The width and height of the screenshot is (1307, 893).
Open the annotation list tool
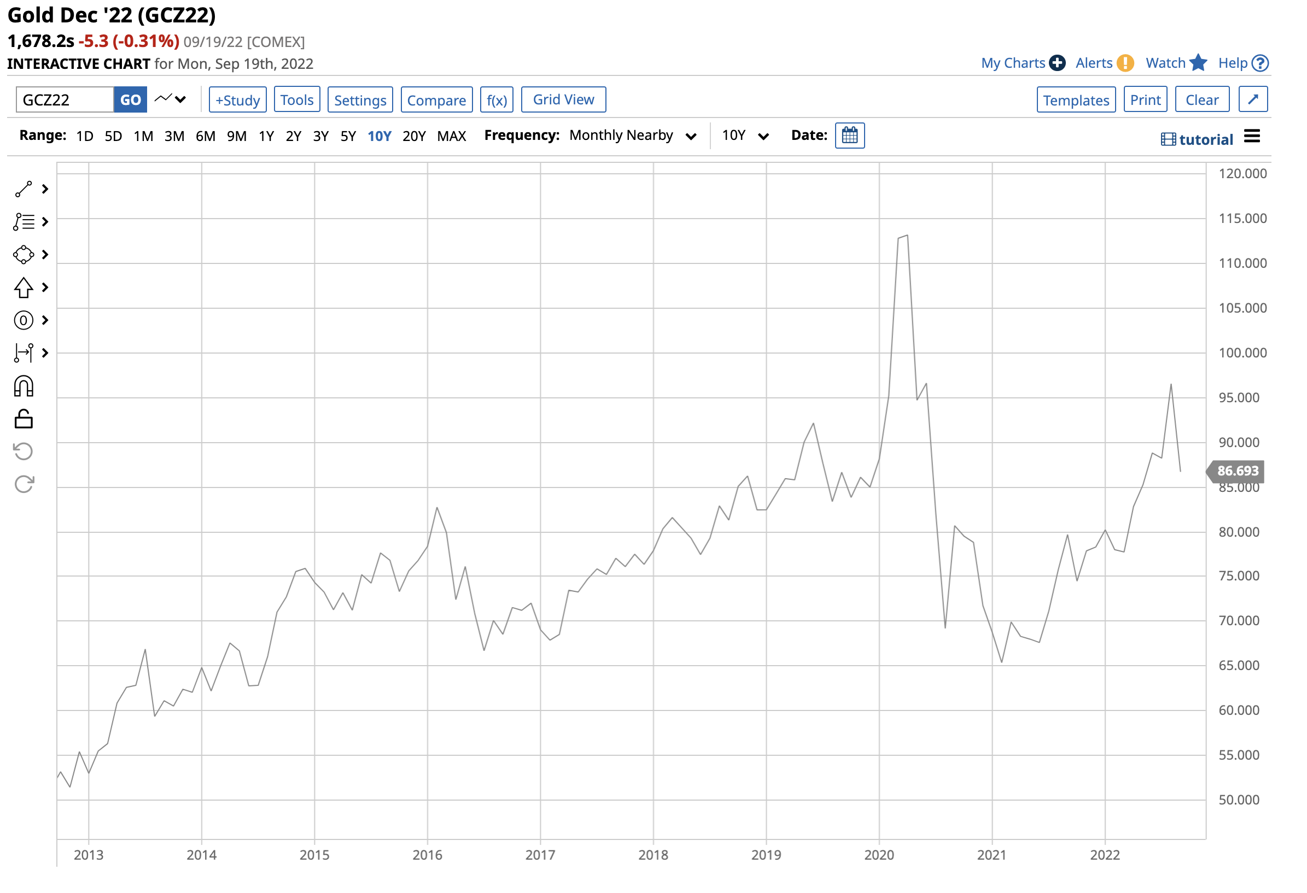[x=24, y=222]
